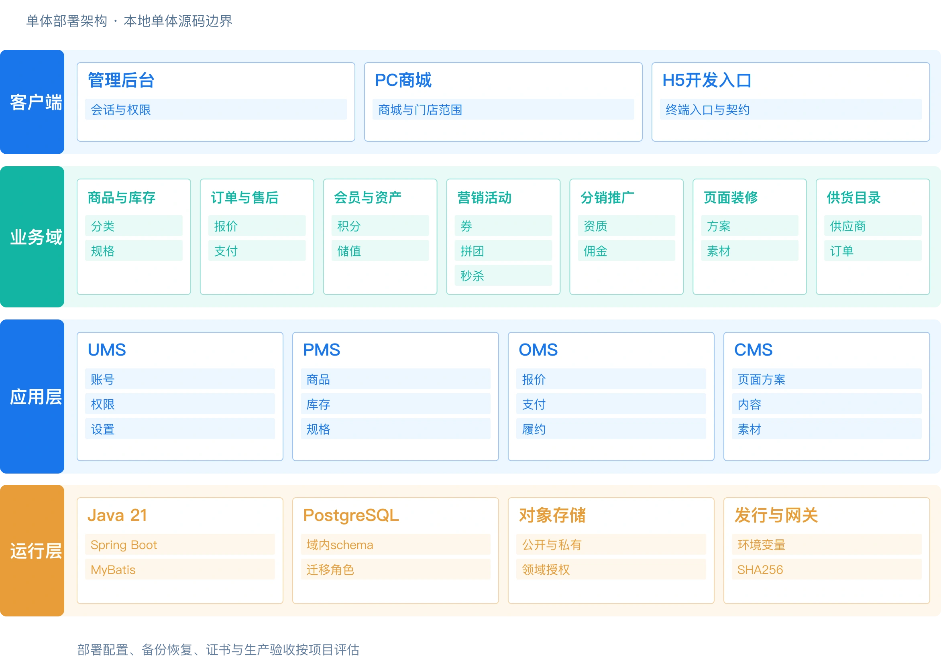Click 设置 in the UMS card
Viewport: 941px width, 663px height.
(180, 429)
